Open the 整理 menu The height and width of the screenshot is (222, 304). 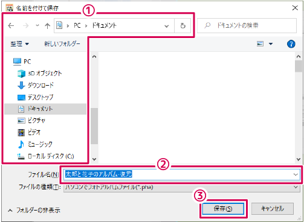click(19, 43)
